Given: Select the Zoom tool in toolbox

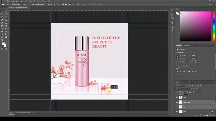Looking at the screenshot, I should 2,40.
